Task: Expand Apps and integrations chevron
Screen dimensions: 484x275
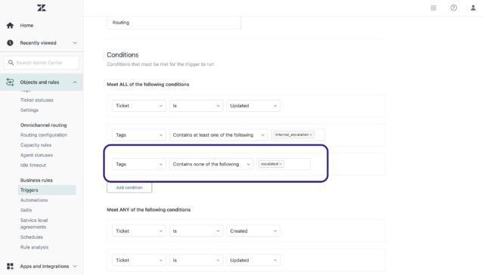Action: click(75, 266)
